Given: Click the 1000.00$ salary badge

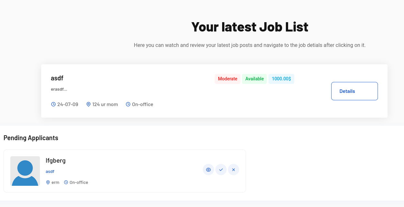Looking at the screenshot, I should [x=281, y=79].
